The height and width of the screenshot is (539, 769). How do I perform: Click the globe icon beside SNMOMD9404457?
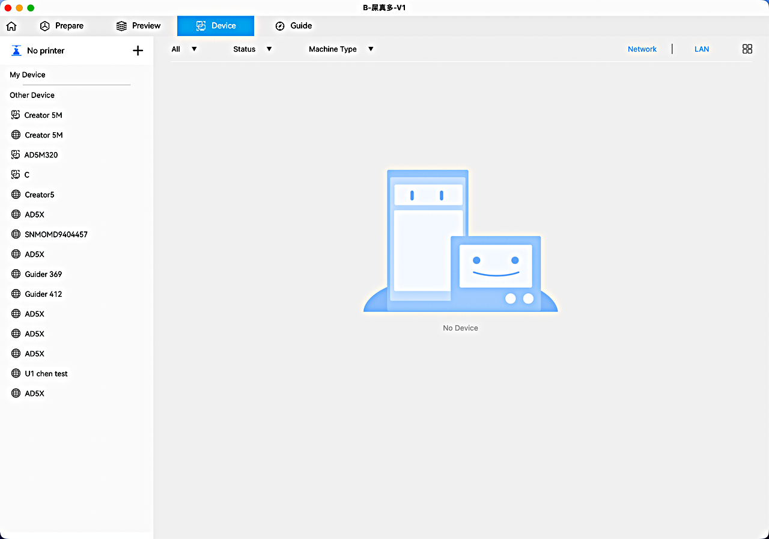point(16,234)
